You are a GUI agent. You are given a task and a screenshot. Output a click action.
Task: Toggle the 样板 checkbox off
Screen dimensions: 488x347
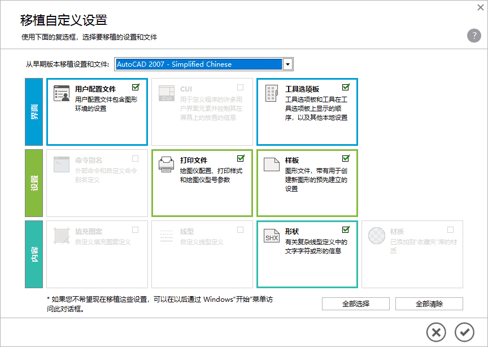(x=346, y=159)
